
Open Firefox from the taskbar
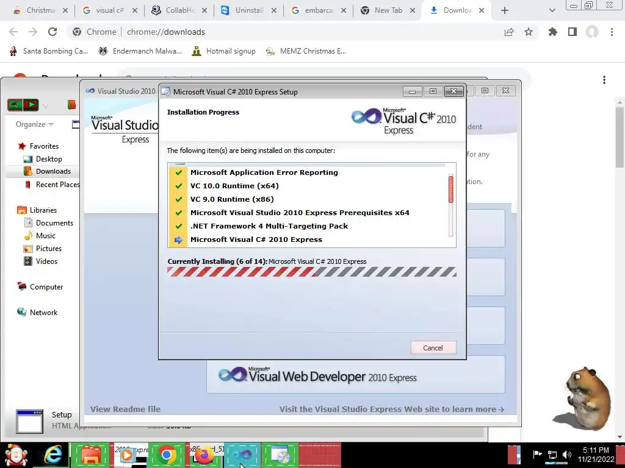point(204,455)
